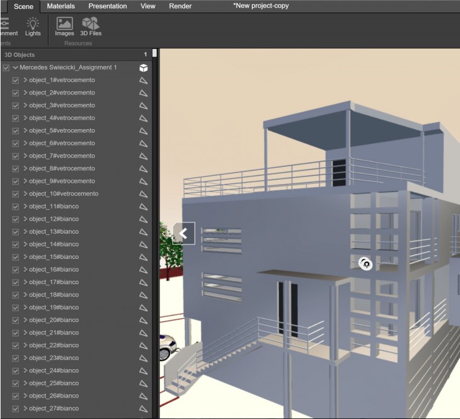The height and width of the screenshot is (419, 460).
Task: Uncheck the object_3#vetrocemento visibility checkbox
Action: [16, 106]
